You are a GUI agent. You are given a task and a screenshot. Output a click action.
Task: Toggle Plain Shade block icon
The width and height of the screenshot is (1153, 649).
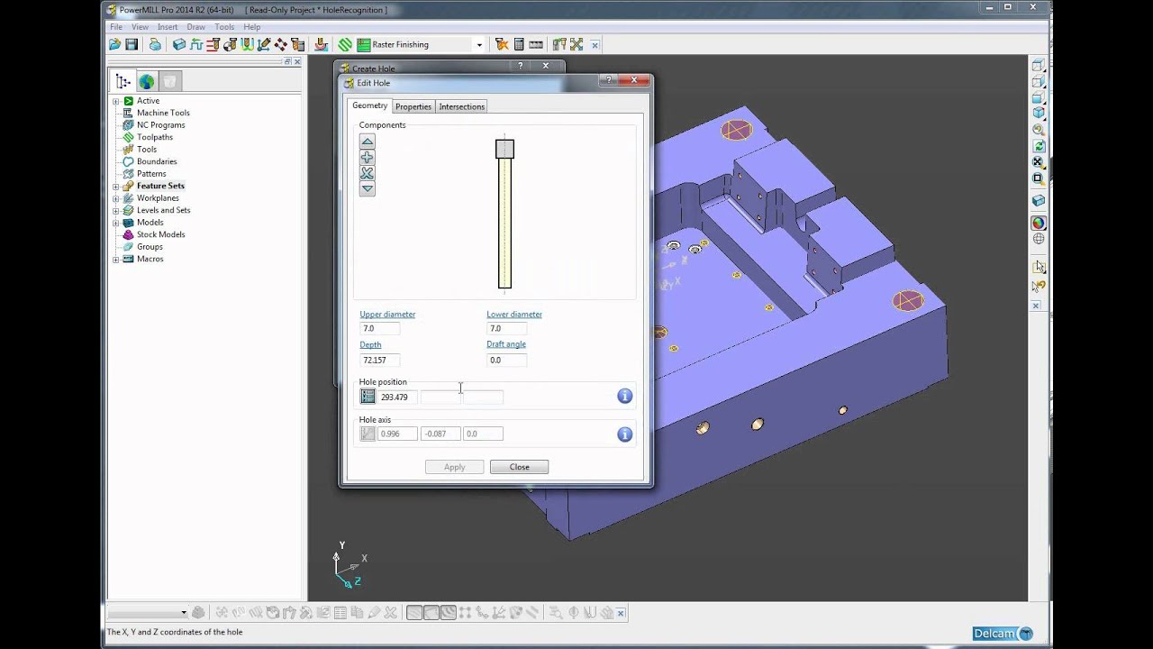[1039, 201]
